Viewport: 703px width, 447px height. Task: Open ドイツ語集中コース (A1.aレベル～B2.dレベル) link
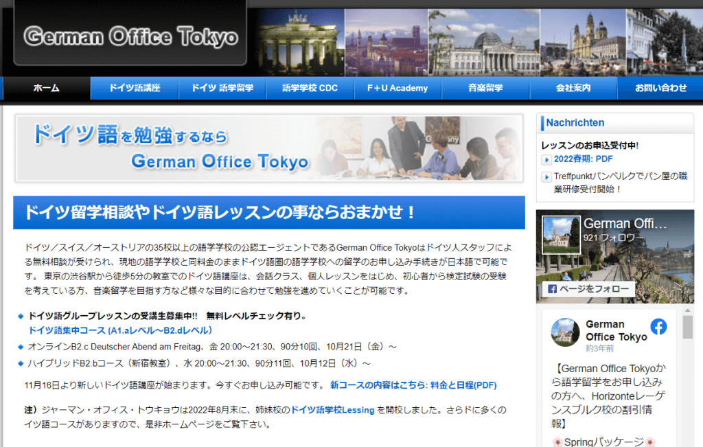click(120, 330)
